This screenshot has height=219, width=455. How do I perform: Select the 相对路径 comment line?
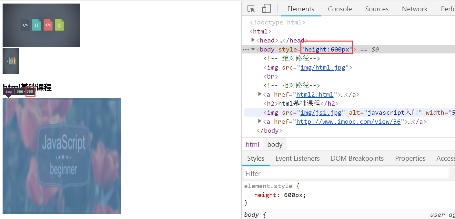point(292,86)
